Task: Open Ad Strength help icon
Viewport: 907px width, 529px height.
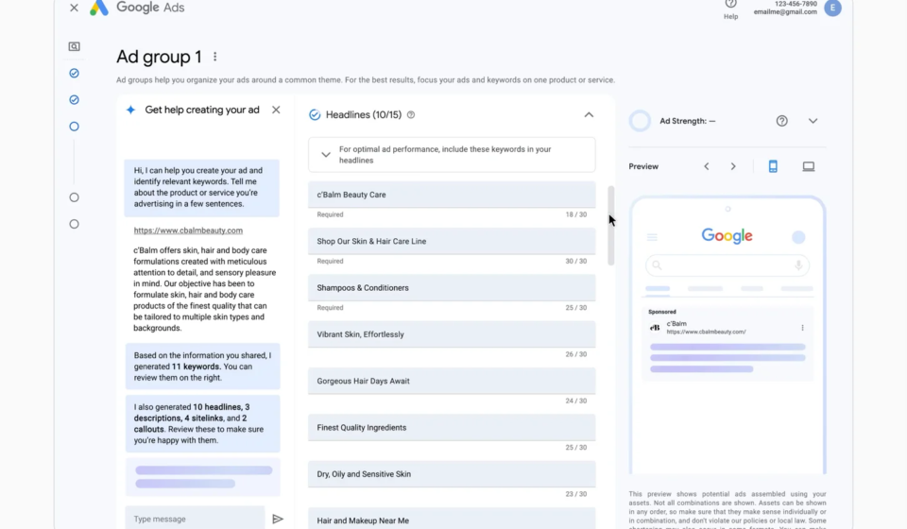Action: (781, 121)
